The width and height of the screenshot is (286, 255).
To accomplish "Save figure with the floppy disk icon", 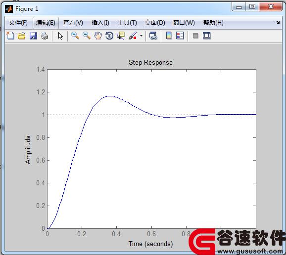I will point(33,36).
